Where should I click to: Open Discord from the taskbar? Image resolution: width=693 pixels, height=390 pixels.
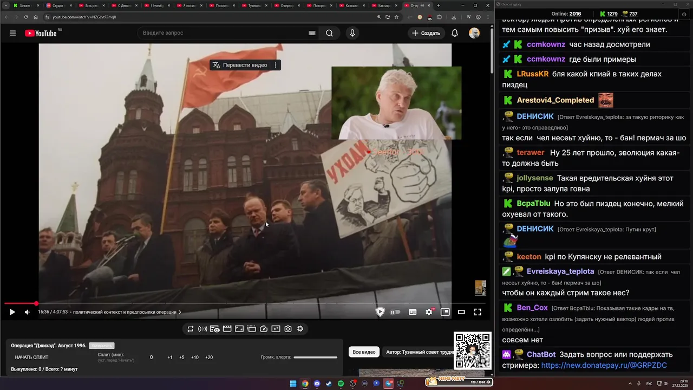click(x=317, y=383)
